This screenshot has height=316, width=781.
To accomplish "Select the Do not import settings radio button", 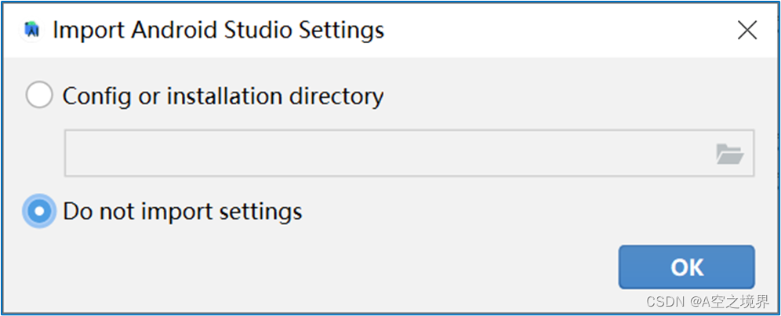I will 39,212.
